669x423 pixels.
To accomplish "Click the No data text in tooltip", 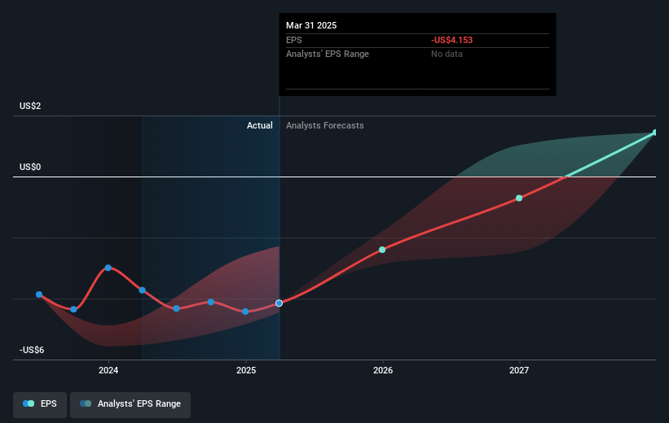I will pos(447,55).
